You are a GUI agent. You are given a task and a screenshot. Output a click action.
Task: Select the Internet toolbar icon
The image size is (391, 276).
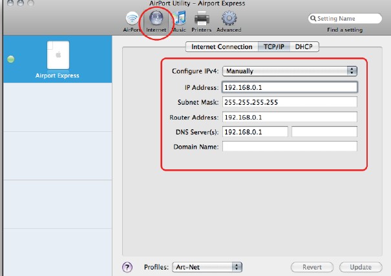pos(156,22)
